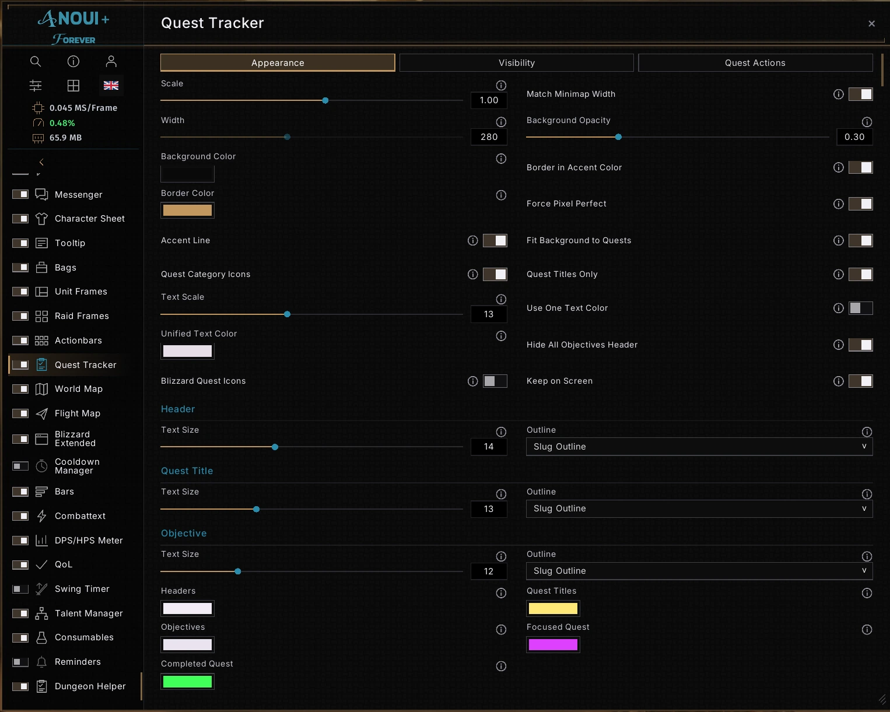Image resolution: width=890 pixels, height=712 pixels.
Task: Toggle the Accent Line switch
Action: [x=495, y=241]
